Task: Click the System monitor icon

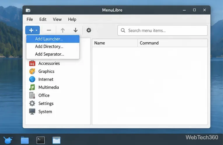Action: click(x=32, y=111)
